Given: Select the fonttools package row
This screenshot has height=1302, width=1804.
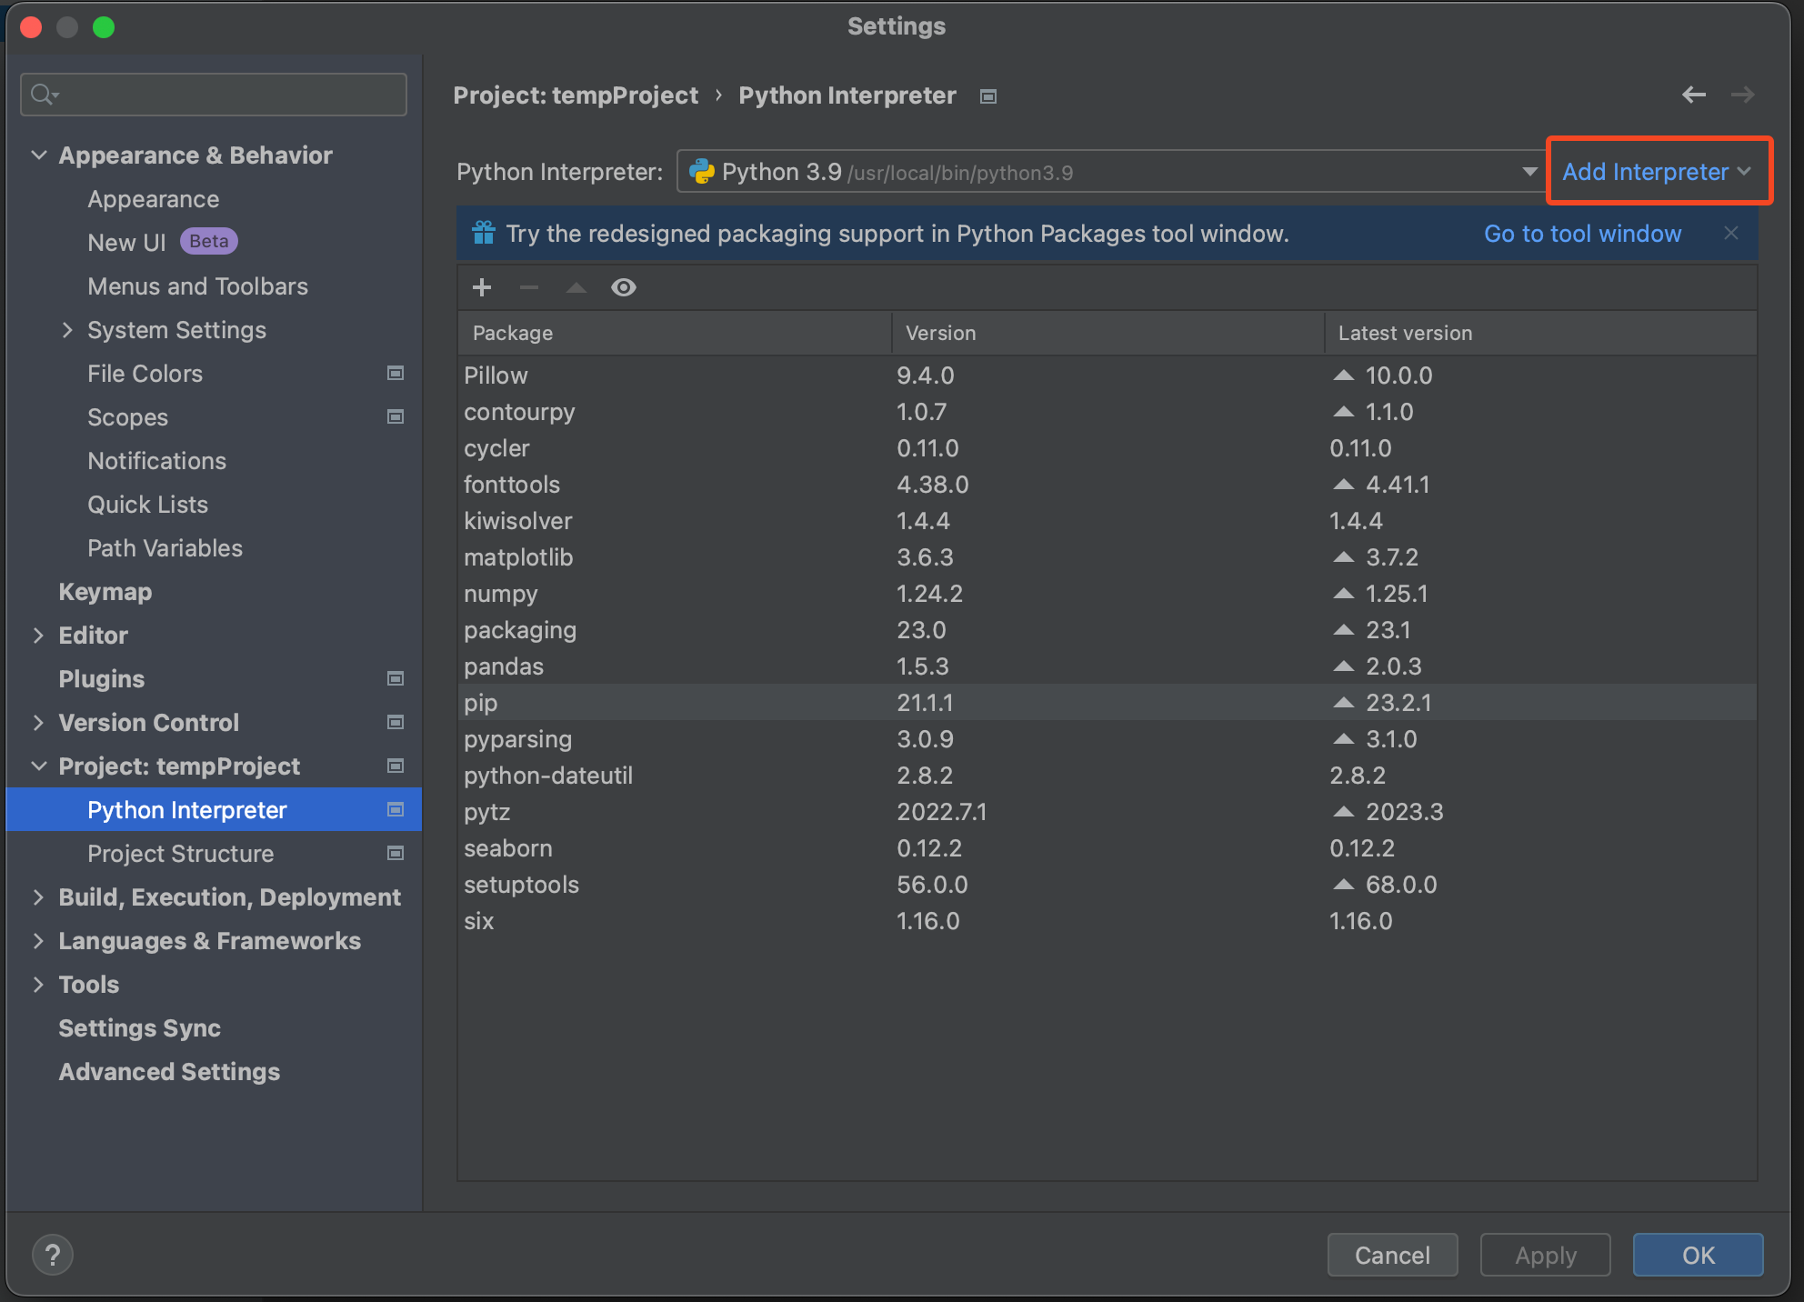Looking at the screenshot, I should 1107,485.
